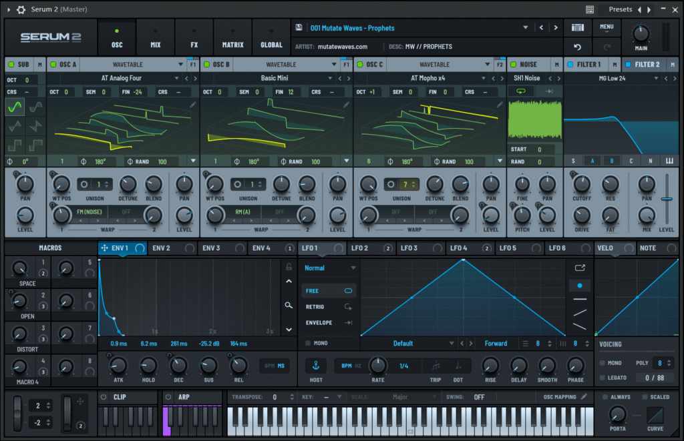Screen dimensions: 684x441
Task: Toggle FILTER 1 enable
Action: point(570,65)
